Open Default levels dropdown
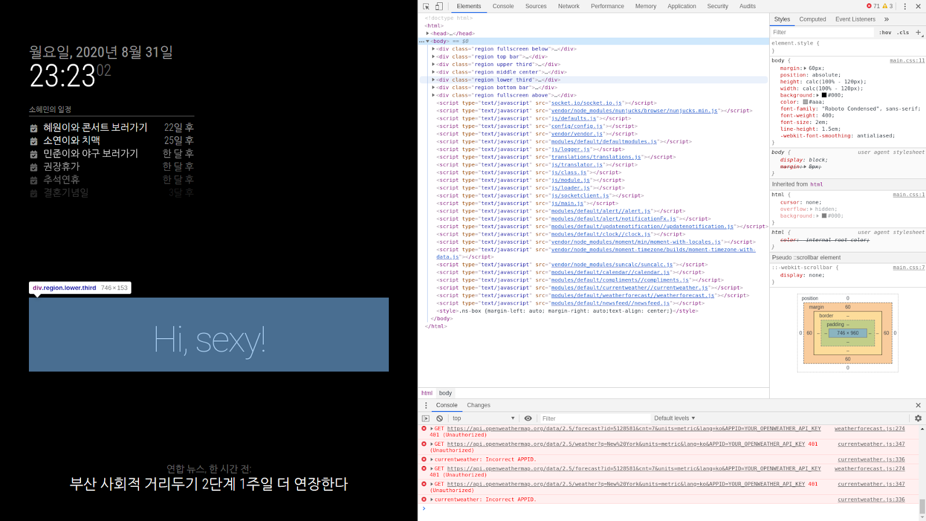 tap(674, 419)
